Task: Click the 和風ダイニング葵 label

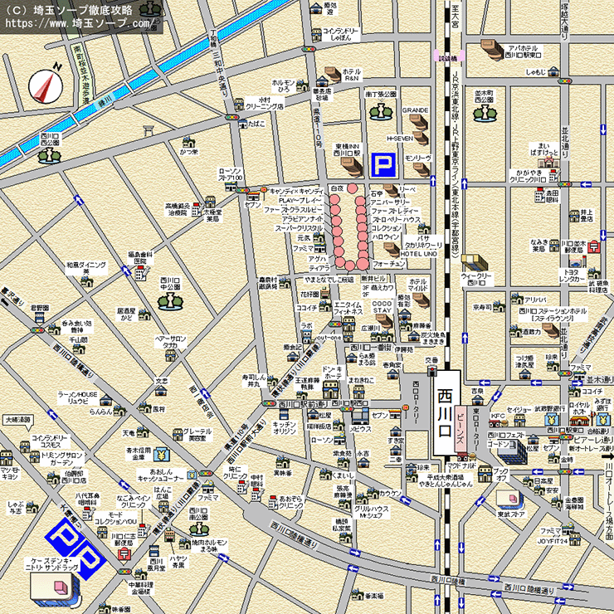Action: pos(86,268)
